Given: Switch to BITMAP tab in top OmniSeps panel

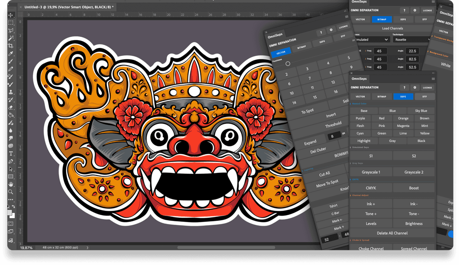Looking at the screenshot, I should click(382, 19).
